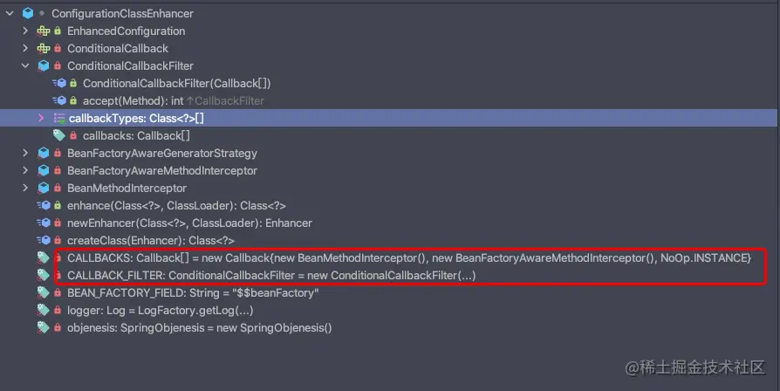Select newEnhancer(Class<?>, ClassLoader): Enhancer method
The width and height of the screenshot is (780, 391).
click(189, 223)
